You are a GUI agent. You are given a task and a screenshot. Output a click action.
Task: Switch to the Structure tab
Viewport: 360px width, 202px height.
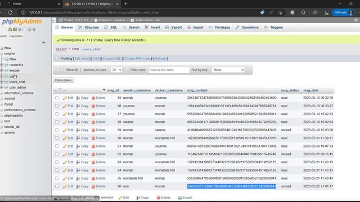click(x=89, y=27)
